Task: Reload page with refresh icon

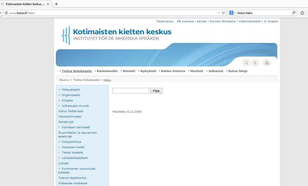Action: point(223,13)
